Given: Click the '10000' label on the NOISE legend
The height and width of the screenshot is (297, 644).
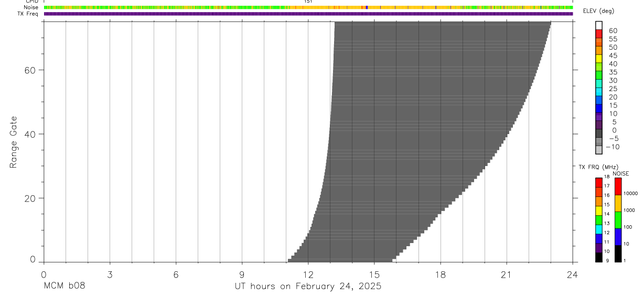Looking at the screenshot, I should click(630, 193).
